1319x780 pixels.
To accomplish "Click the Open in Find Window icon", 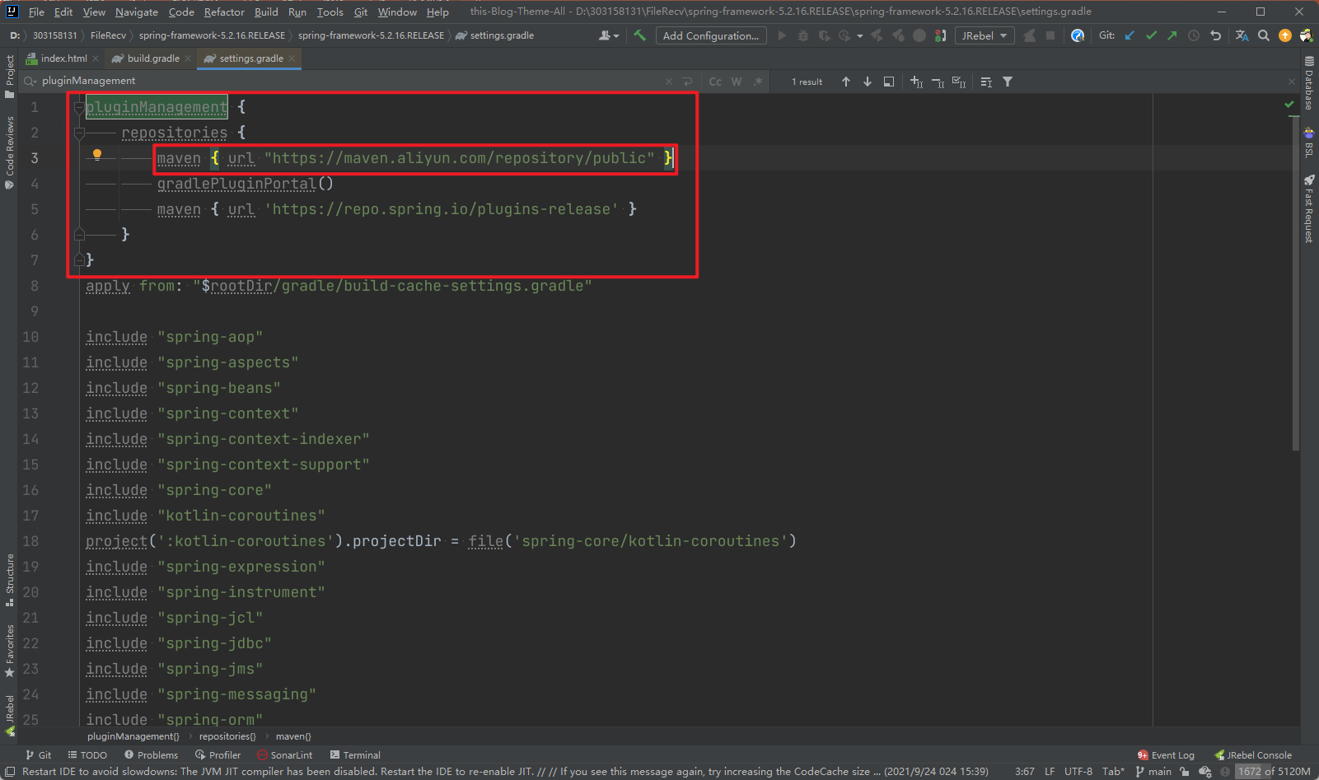I will coord(889,82).
